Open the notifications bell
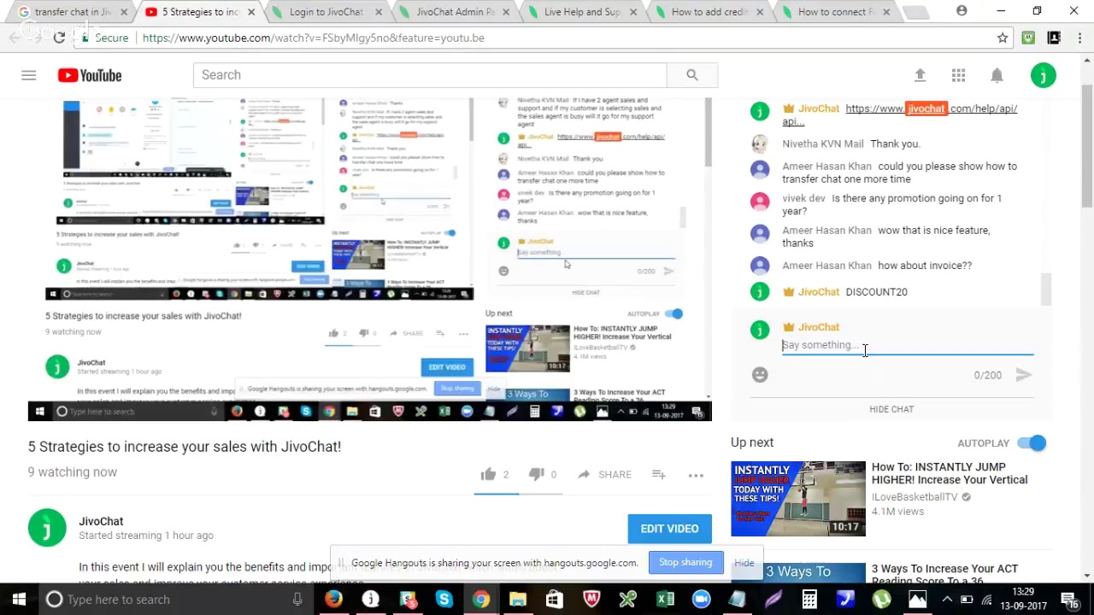This screenshot has height=615, width=1094. pyautogui.click(x=997, y=75)
